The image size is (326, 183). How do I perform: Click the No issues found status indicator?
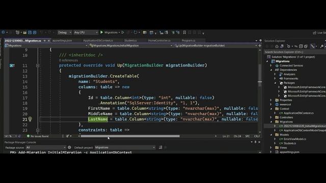click(x=38, y=136)
